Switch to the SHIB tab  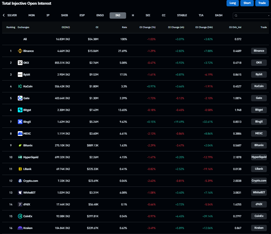[64, 15]
